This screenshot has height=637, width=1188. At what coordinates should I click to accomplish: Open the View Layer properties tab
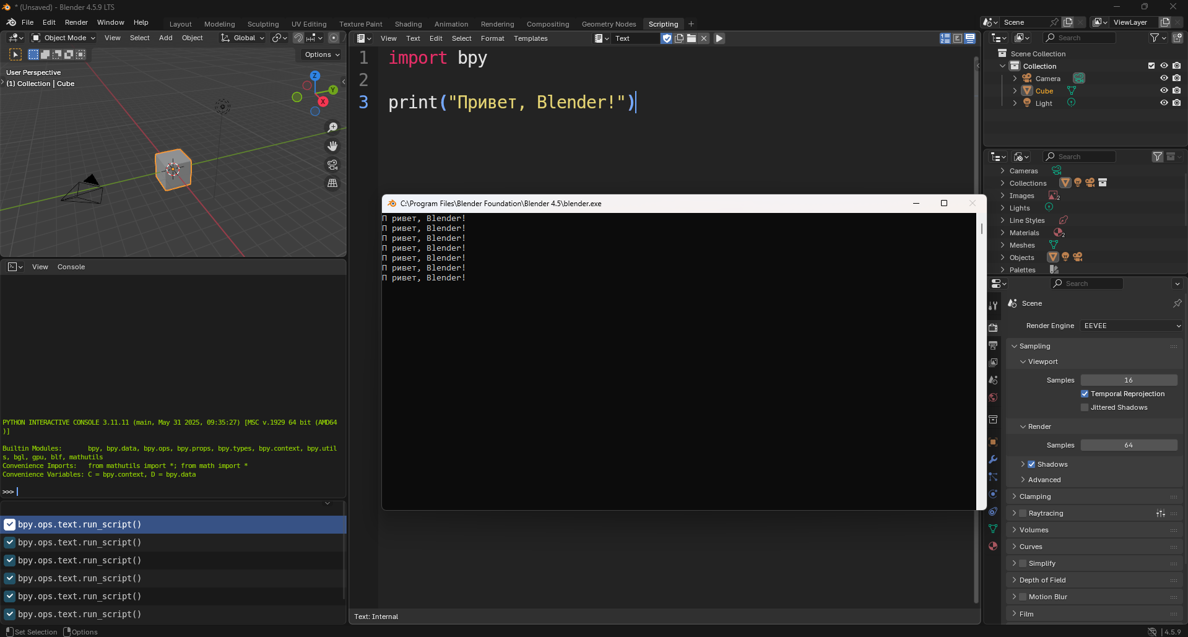point(993,362)
